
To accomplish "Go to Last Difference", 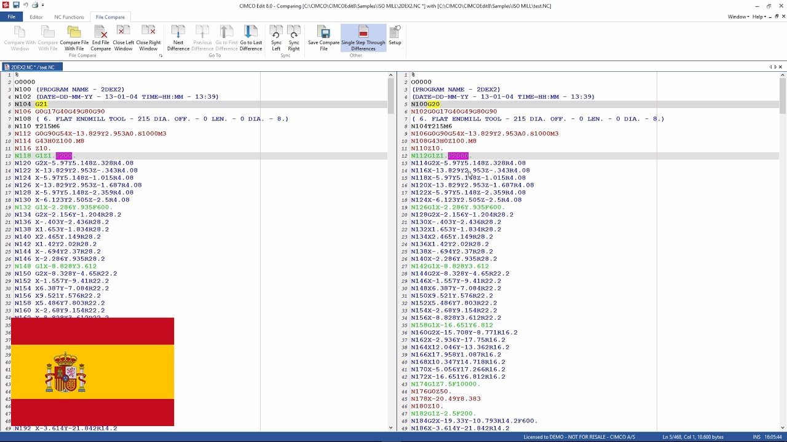I will pos(251,39).
